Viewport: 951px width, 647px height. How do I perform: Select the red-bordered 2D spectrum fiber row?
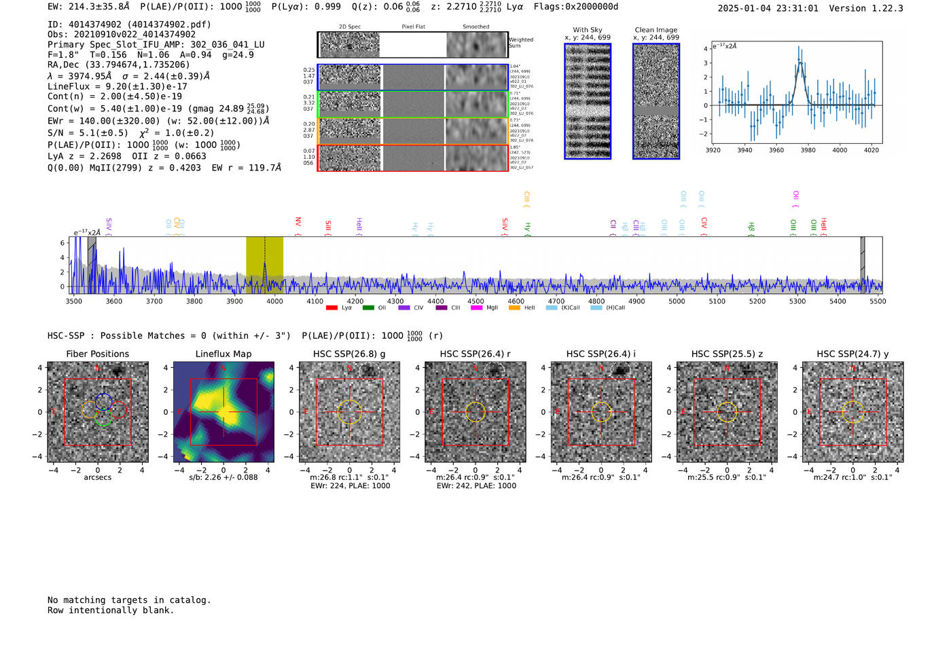tap(412, 158)
